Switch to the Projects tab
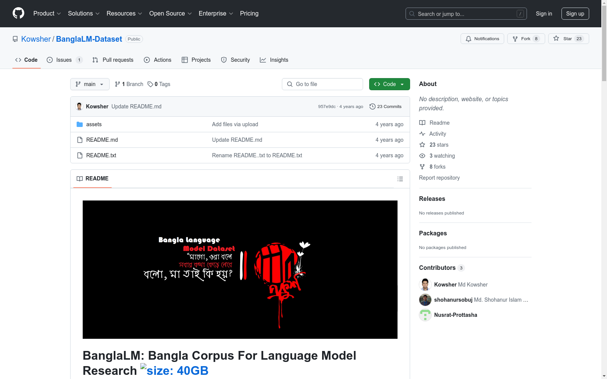This screenshot has height=379, width=607. (196, 60)
